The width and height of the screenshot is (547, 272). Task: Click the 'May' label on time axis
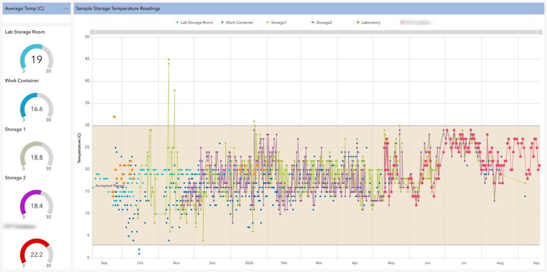click(391, 263)
